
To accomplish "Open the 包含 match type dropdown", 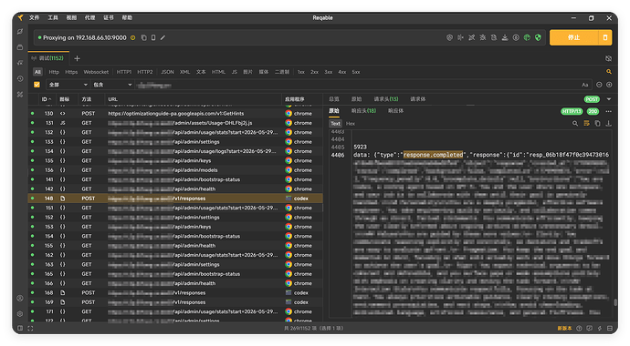I will (111, 85).
